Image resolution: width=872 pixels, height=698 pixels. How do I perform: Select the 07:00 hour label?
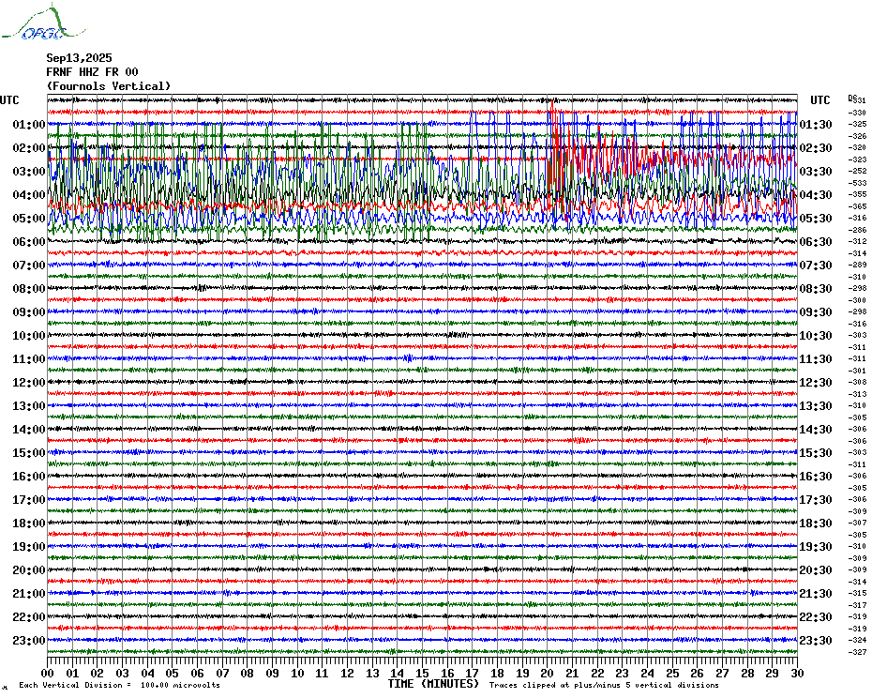(29, 265)
